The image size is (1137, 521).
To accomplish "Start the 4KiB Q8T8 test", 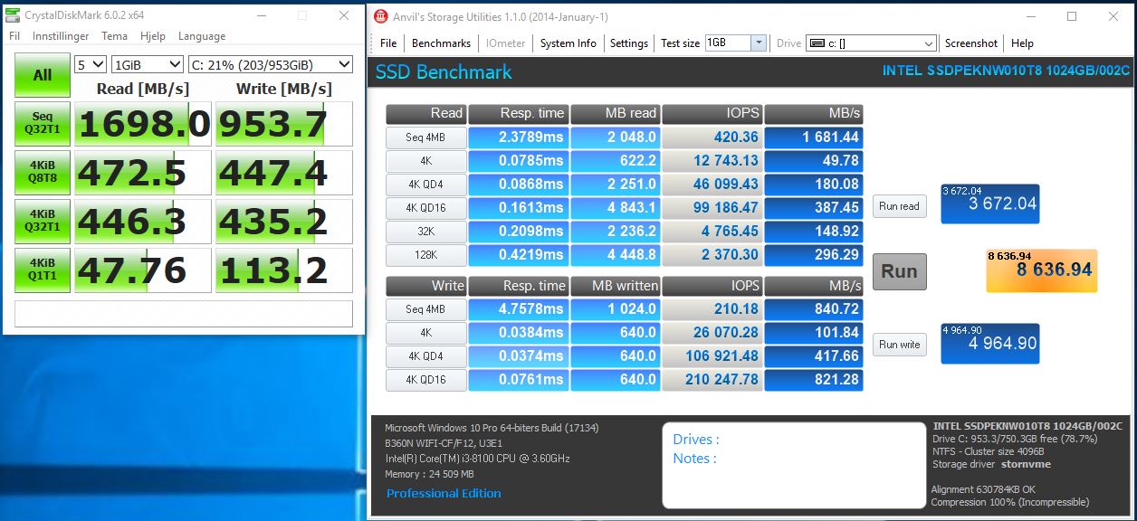I will tap(43, 173).
